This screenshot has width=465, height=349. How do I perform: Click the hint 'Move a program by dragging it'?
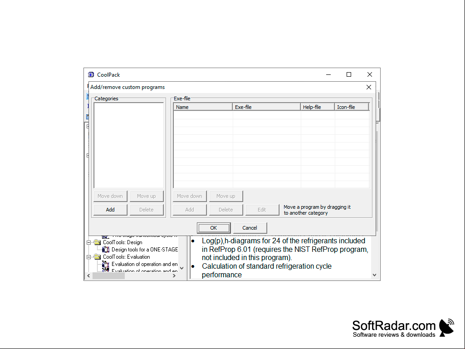click(x=317, y=207)
